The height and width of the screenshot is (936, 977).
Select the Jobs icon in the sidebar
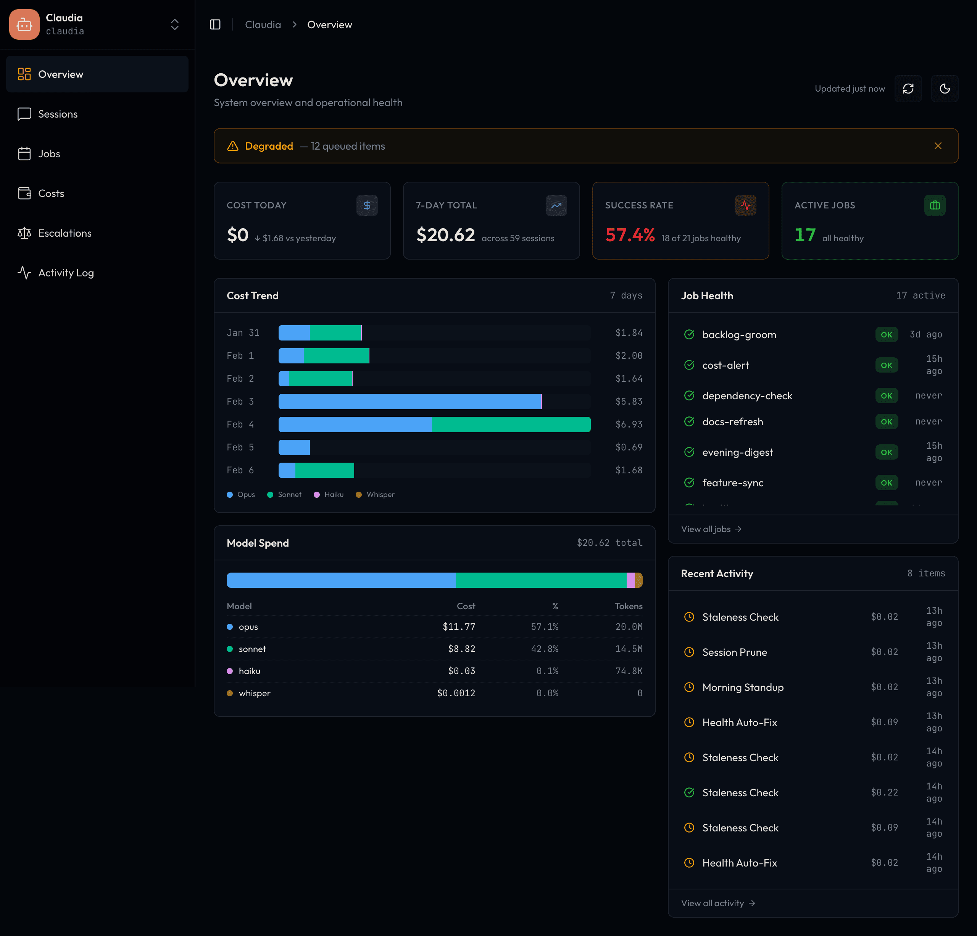(25, 153)
